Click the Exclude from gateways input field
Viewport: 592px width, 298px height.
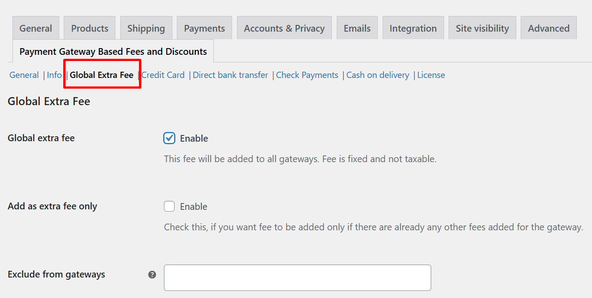pos(297,278)
